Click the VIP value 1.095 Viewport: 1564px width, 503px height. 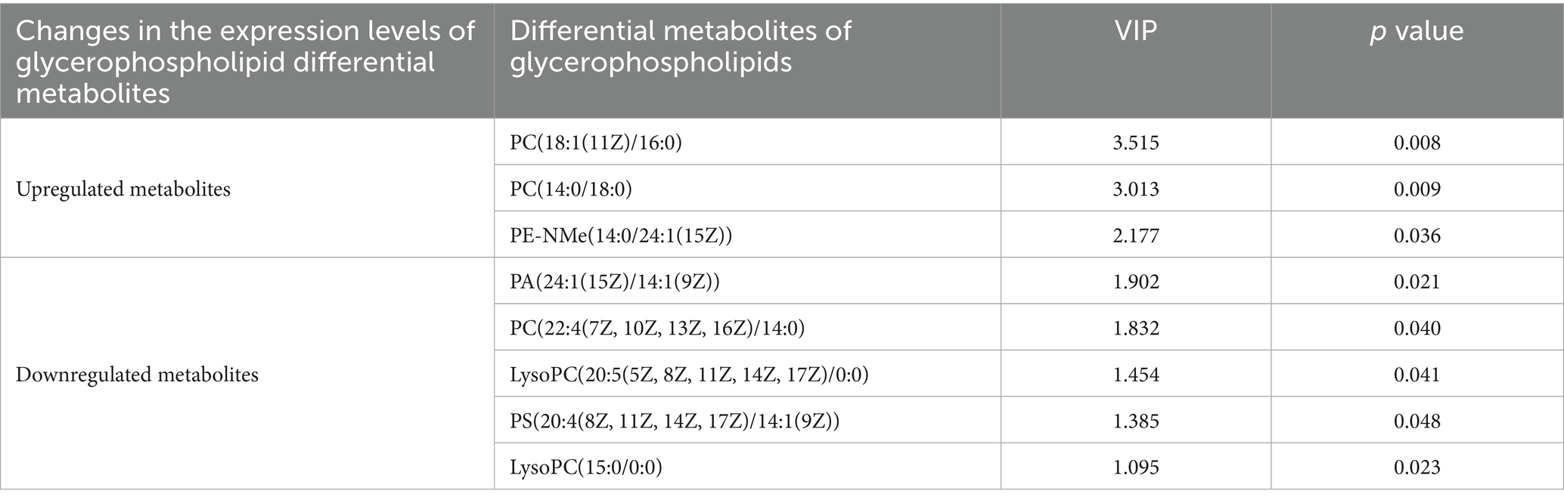coord(1135,468)
